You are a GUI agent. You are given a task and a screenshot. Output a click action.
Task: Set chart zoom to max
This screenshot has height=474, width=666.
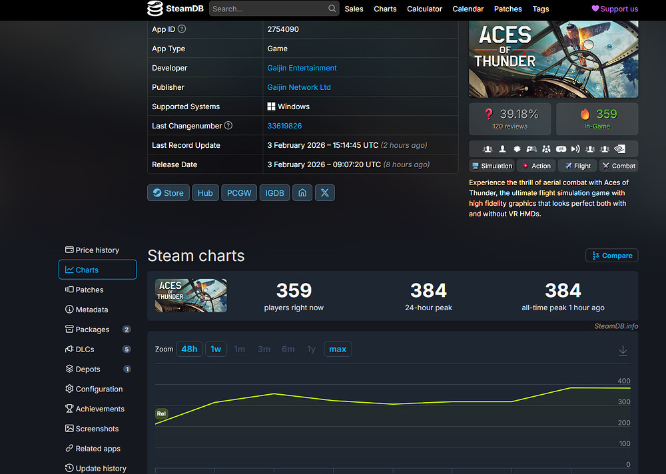338,350
